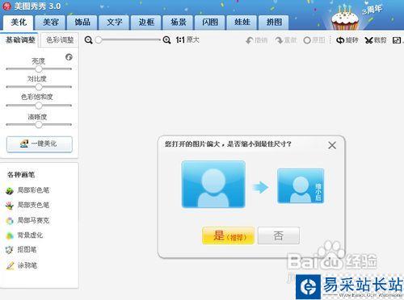Select the 局部马赛克 mosaic icon
This screenshot has width=404, height=300.
10,221
